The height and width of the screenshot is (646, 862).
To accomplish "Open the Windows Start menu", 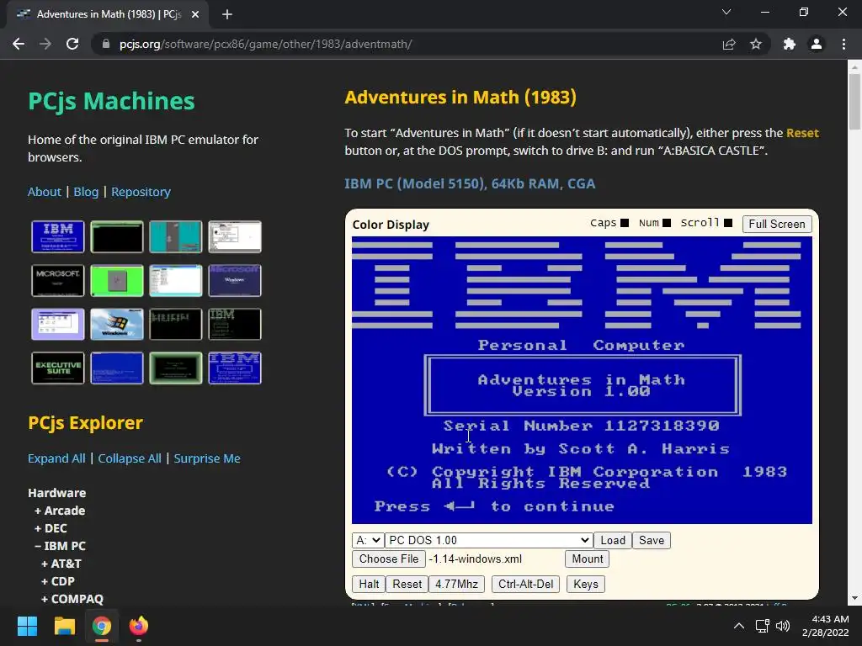I will (27, 626).
